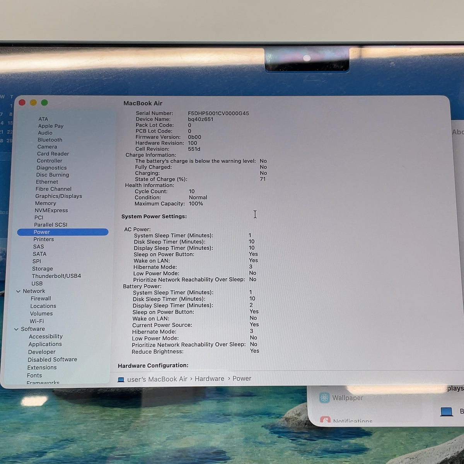Click Hardware in the path bar
Screen dimensions: 464x464
209,379
